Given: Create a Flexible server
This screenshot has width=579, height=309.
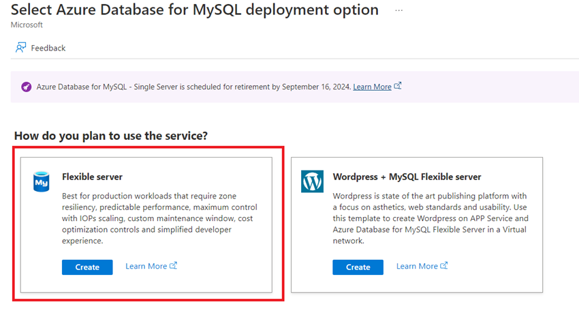Looking at the screenshot, I should pyautogui.click(x=87, y=267).
